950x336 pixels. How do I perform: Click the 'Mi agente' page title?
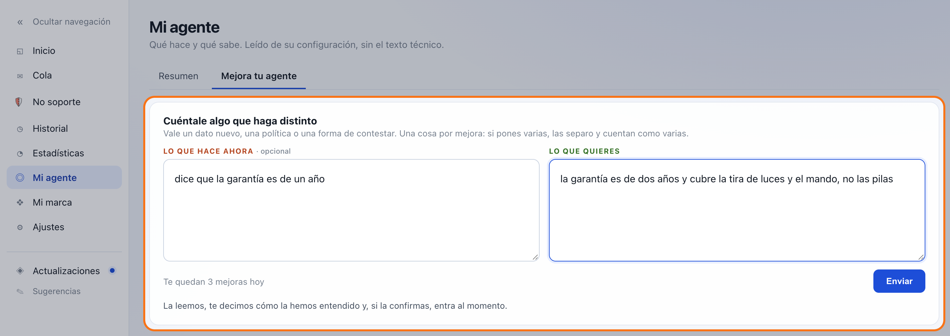point(184,27)
